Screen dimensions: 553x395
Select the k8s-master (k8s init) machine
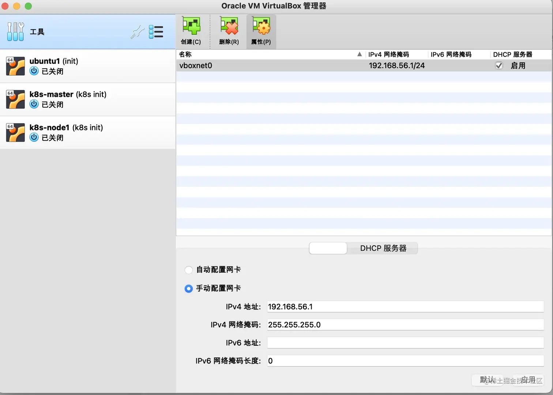88,99
